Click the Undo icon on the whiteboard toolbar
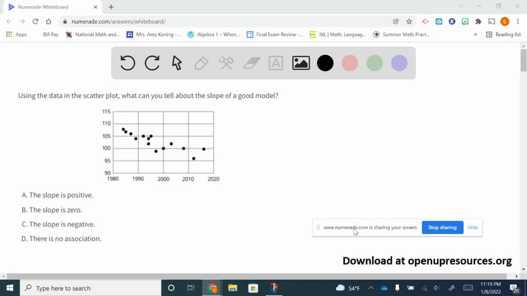527x296 pixels. pos(127,63)
